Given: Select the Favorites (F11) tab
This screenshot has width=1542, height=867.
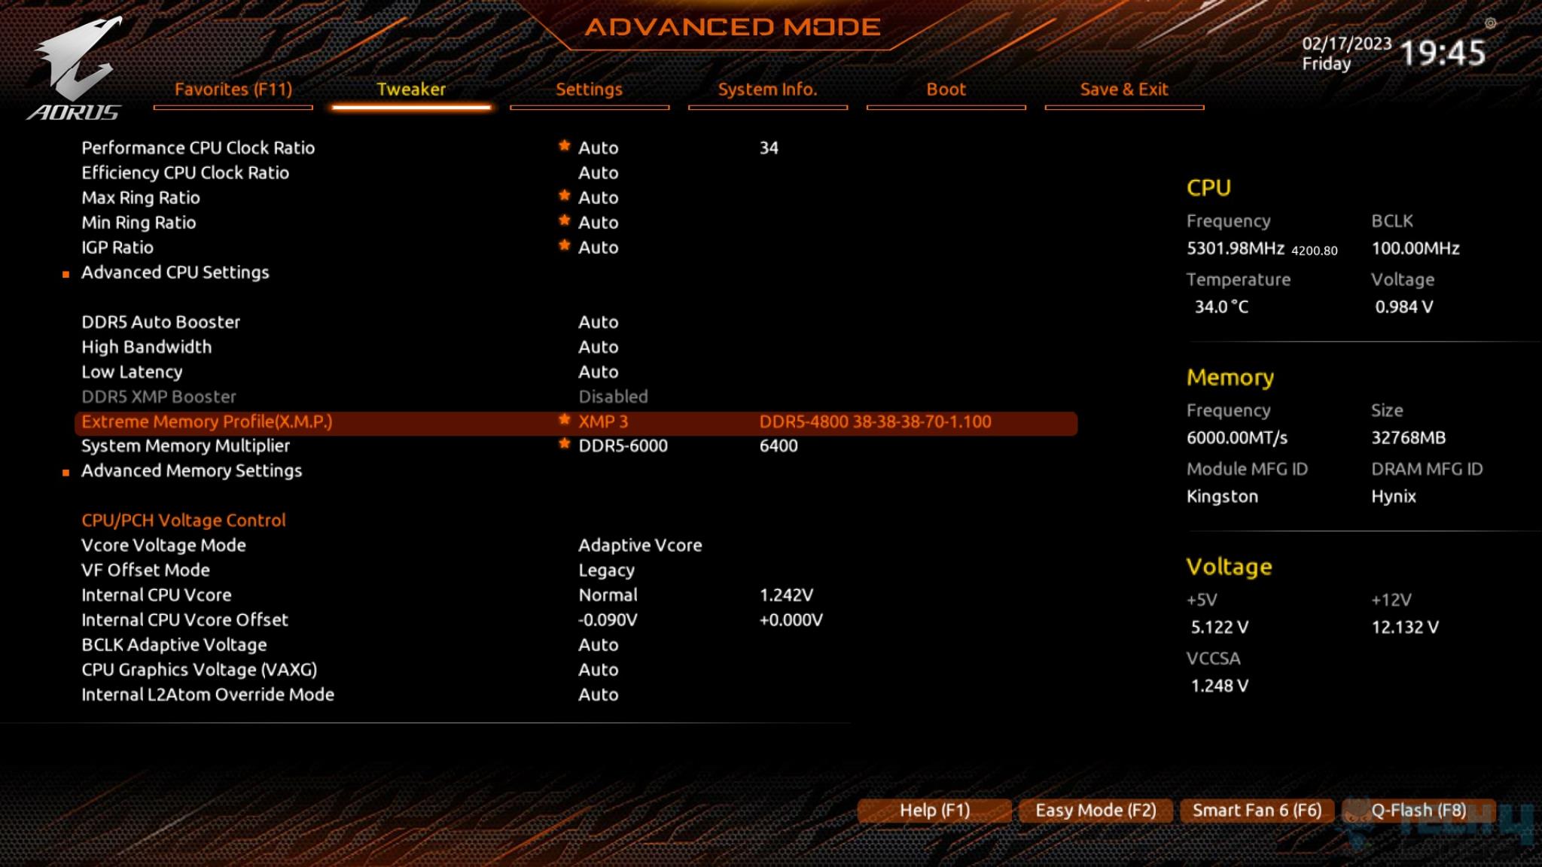Looking at the screenshot, I should pos(234,89).
